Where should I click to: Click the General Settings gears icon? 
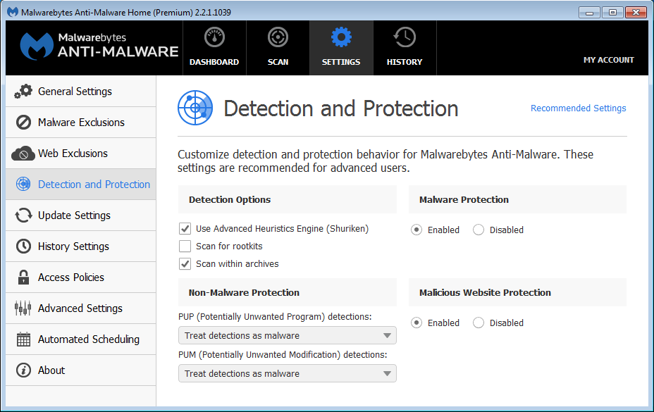[23, 92]
